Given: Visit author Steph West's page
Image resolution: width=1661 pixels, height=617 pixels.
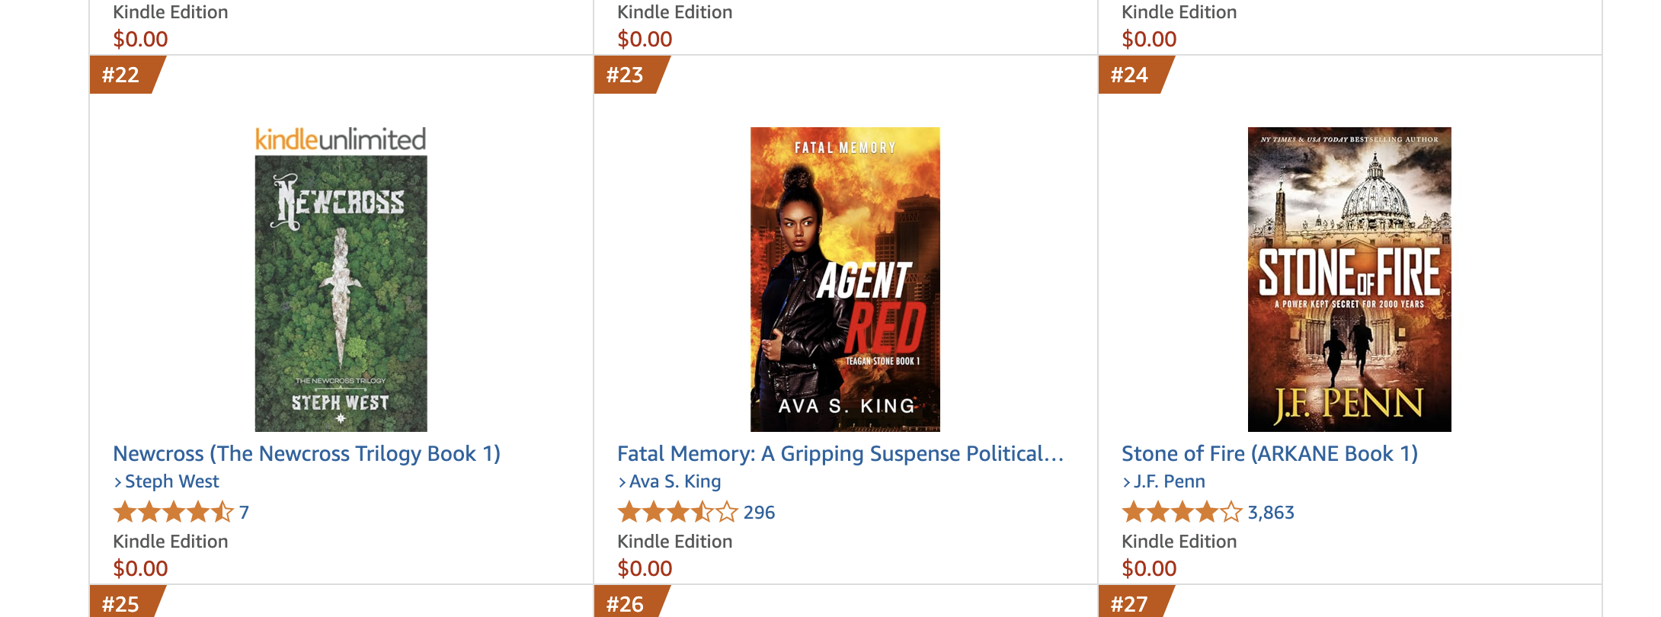Looking at the screenshot, I should point(171,481).
